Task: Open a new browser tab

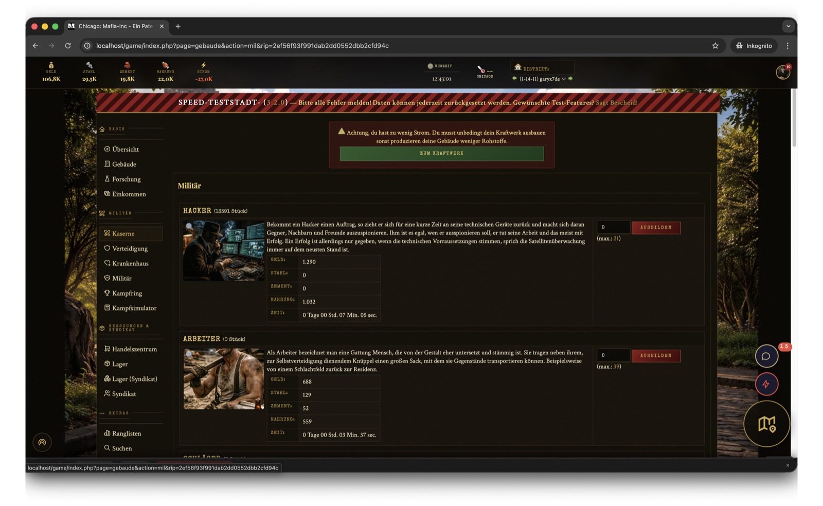Action: click(178, 26)
